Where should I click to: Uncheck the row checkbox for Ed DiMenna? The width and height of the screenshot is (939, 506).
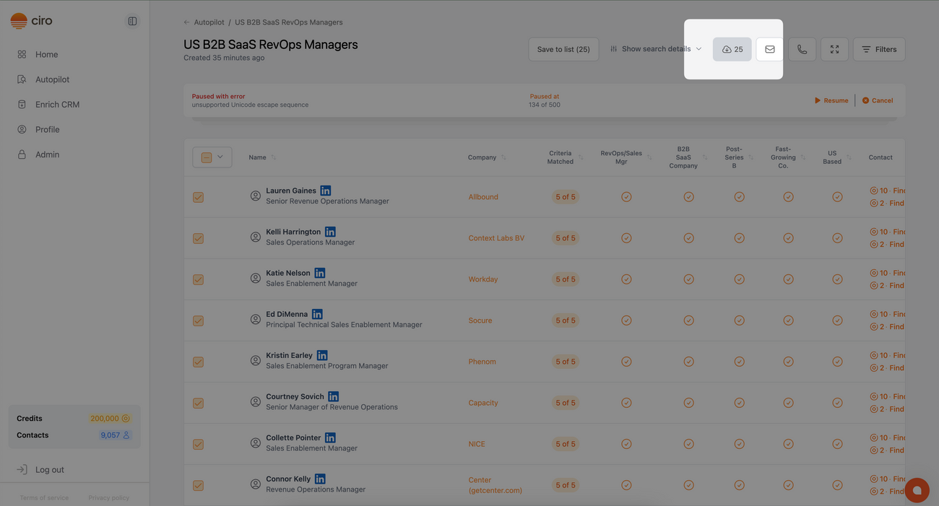[198, 320]
